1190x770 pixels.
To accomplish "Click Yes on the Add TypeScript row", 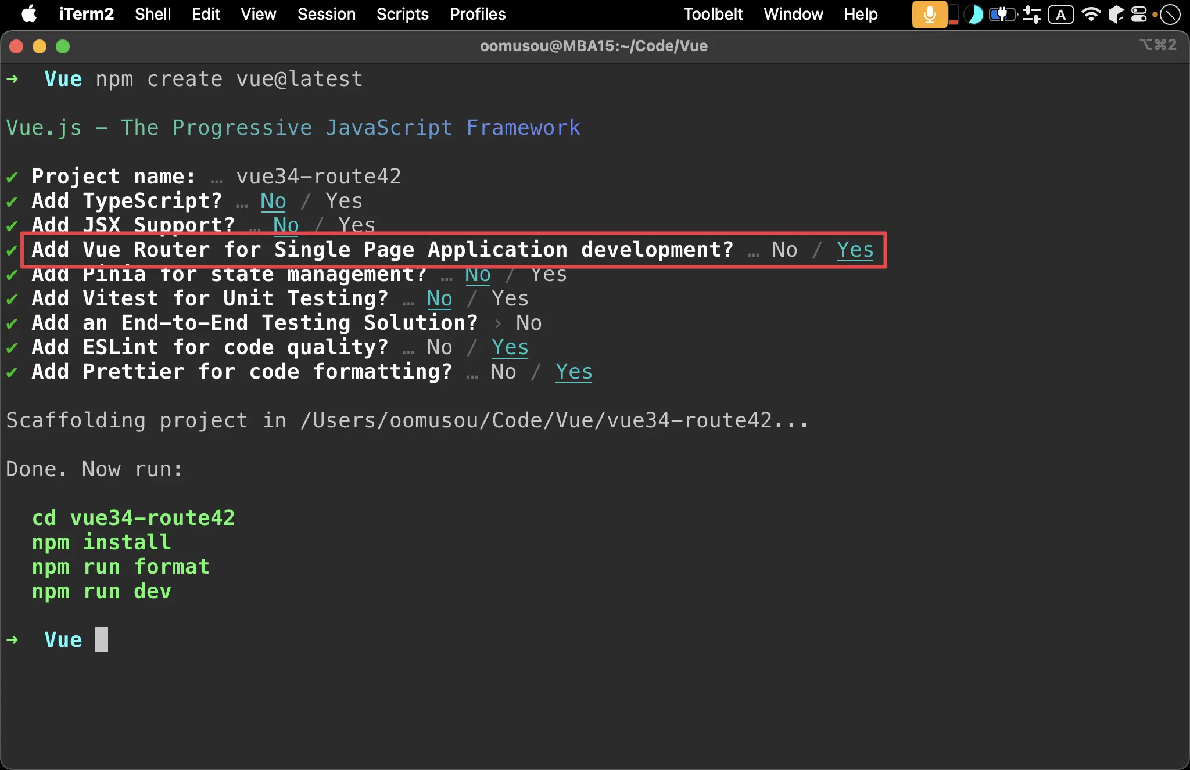I will pos(343,201).
